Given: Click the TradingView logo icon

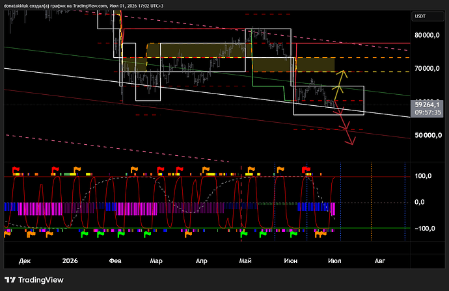Looking at the screenshot, I should (10, 279).
